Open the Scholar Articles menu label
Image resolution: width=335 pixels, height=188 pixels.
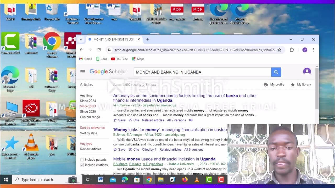click(x=86, y=85)
